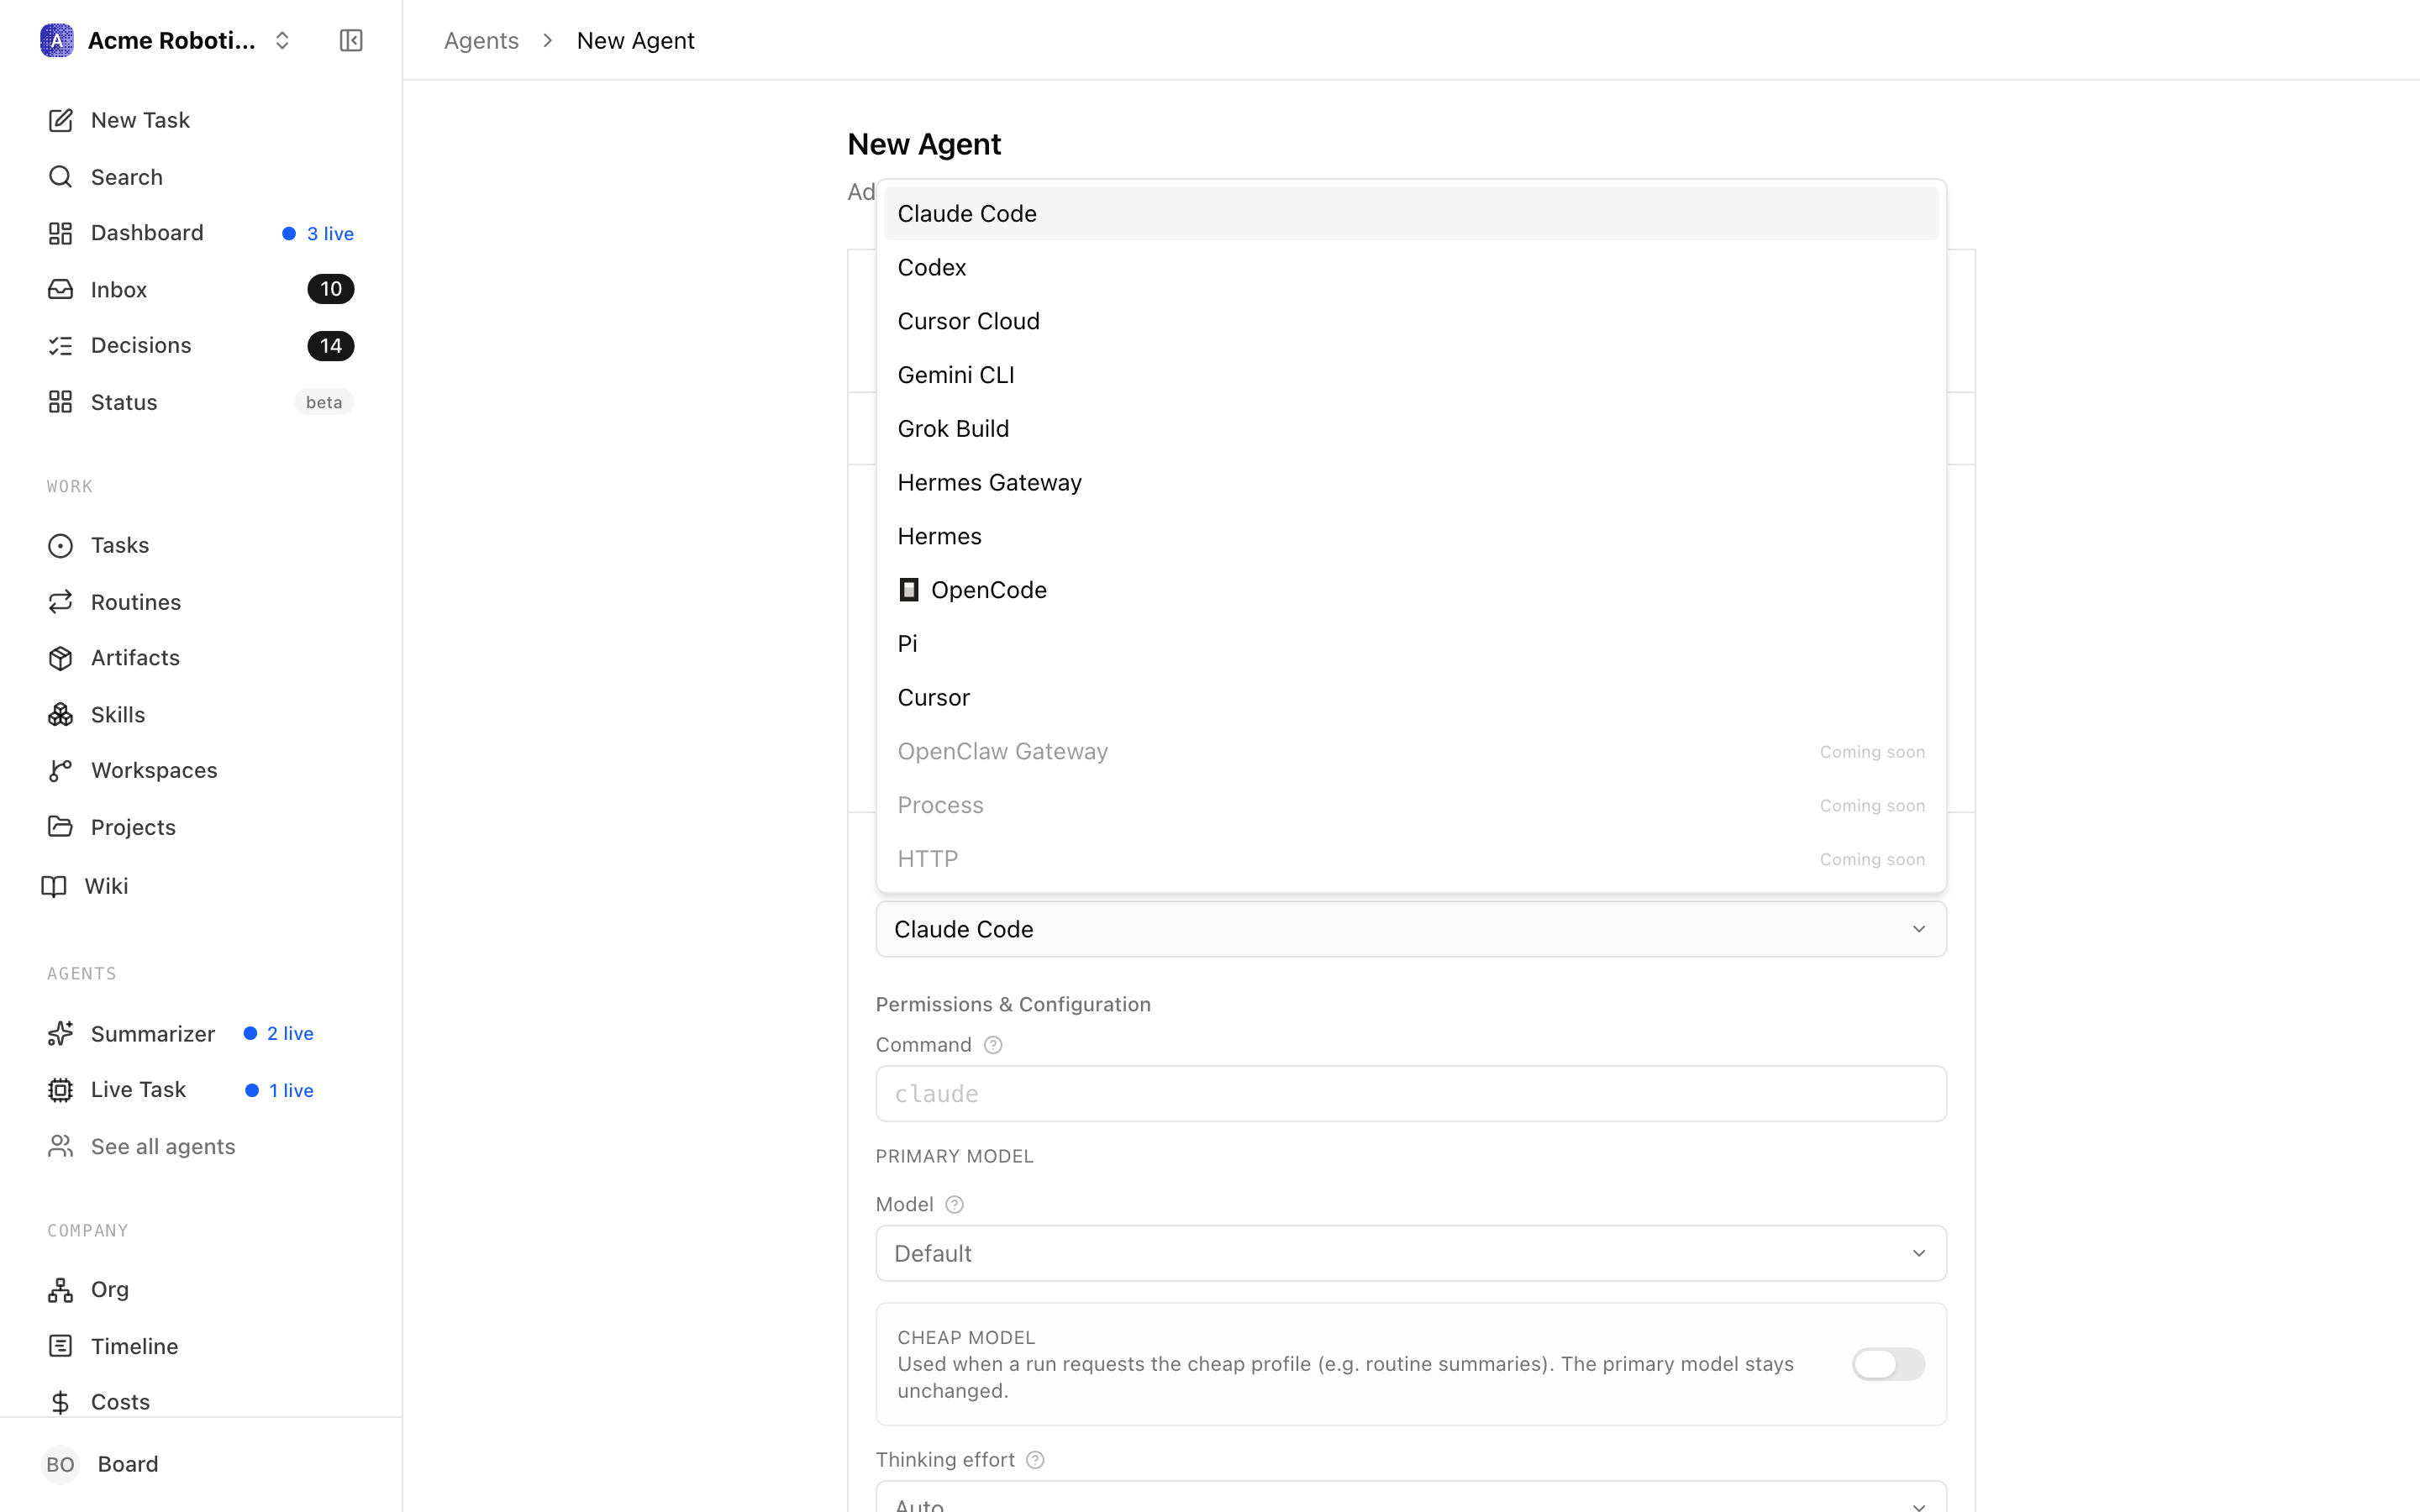Click the Search magnifier icon
Screen dimensions: 2420x1512
[60, 177]
